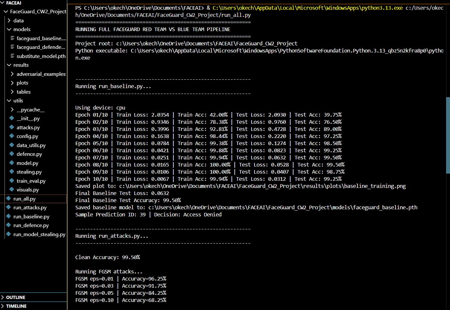Click the Python icon next to defence.py
Screen dimensions: 450x310
click(12, 154)
